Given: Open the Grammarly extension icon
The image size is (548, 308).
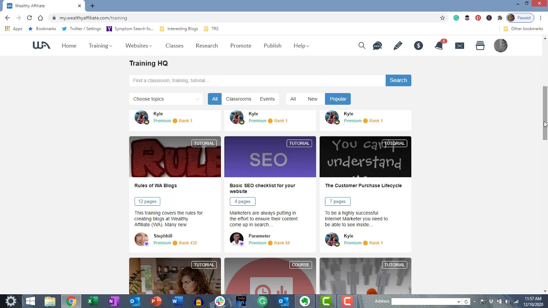Looking at the screenshot, I should (x=456, y=18).
